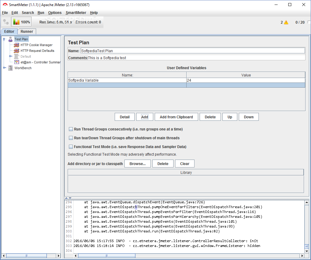Screen dimensions: 311x260
Task: Click log line 302 ControllerResultCollector
Action: 166,241
